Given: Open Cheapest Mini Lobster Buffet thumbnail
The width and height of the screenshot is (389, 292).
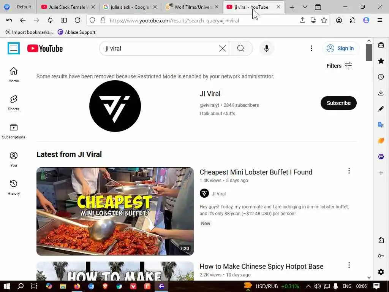Looking at the screenshot, I should (x=115, y=211).
